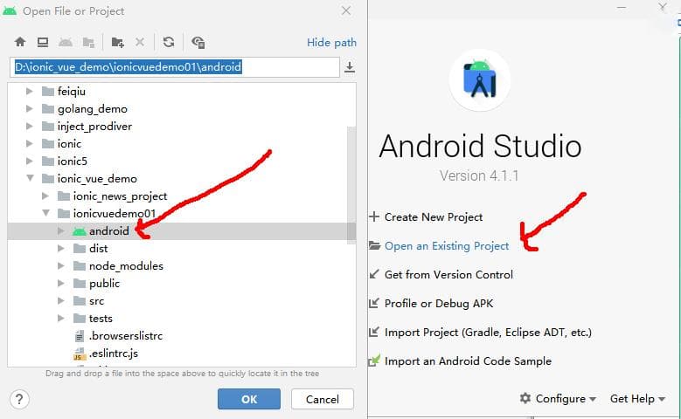Image resolution: width=681 pixels, height=419 pixels.
Task: Click the delete (X) toolbar icon
Action: 140,42
